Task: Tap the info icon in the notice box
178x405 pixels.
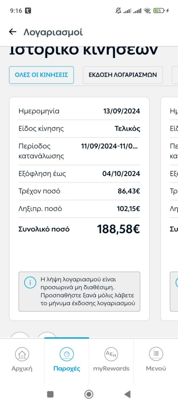Action: [x=30, y=283]
